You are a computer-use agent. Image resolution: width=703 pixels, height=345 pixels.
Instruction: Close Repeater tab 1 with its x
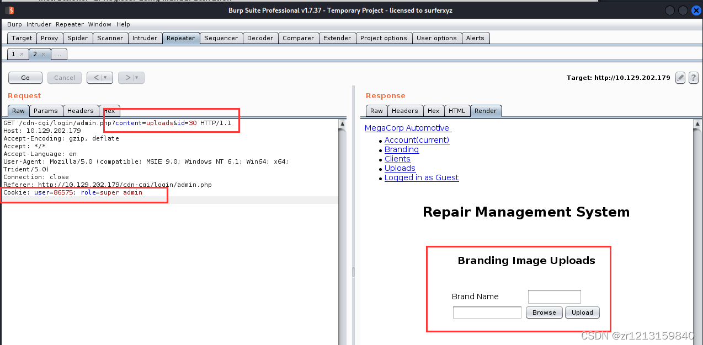pyautogui.click(x=22, y=54)
